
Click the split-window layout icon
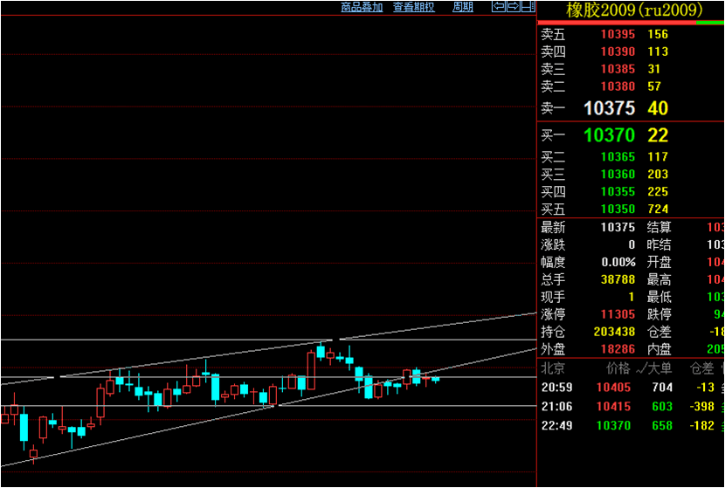coord(528,6)
